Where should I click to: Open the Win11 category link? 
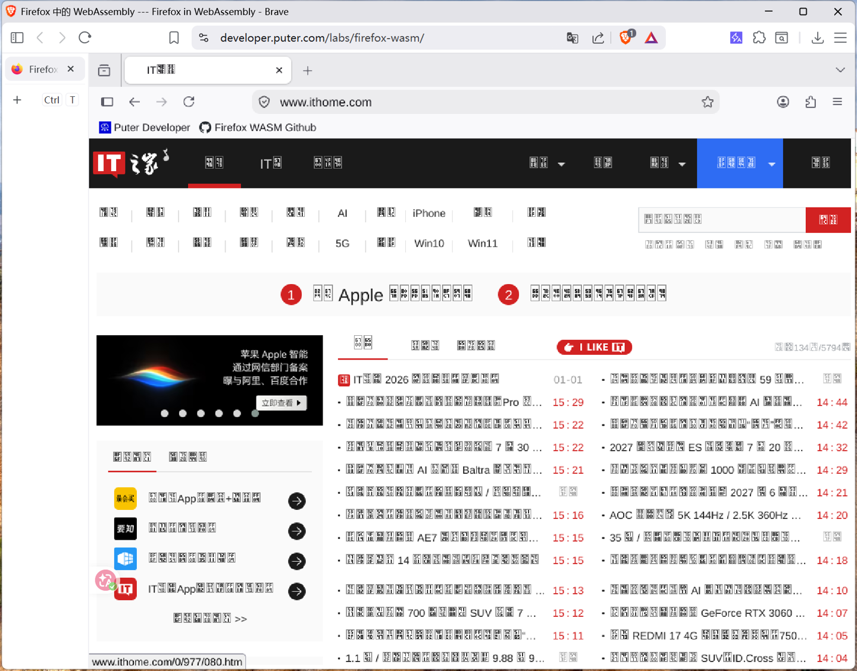(x=483, y=244)
